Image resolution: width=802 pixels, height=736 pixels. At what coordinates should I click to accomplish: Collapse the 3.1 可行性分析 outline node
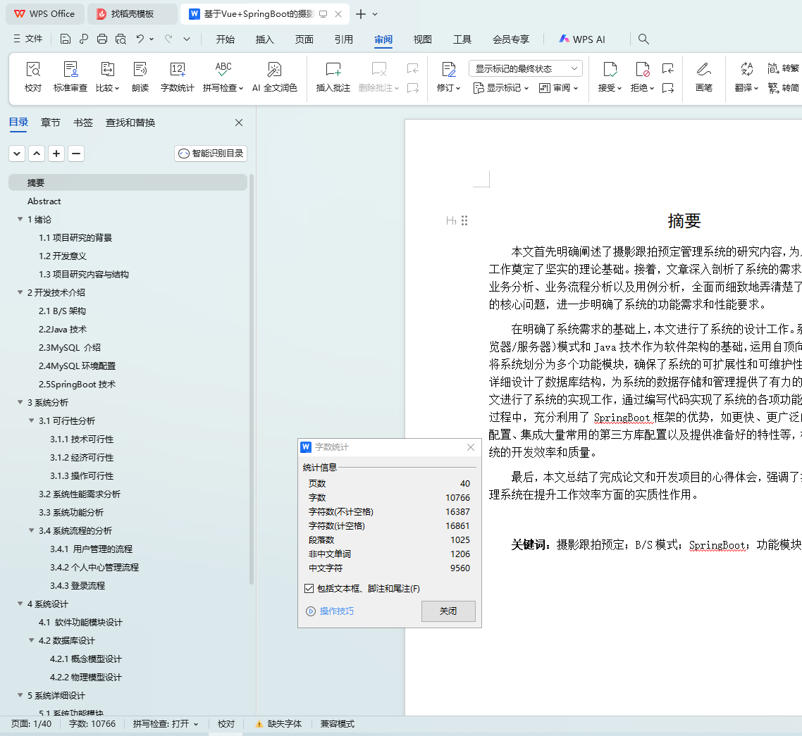(x=32, y=420)
